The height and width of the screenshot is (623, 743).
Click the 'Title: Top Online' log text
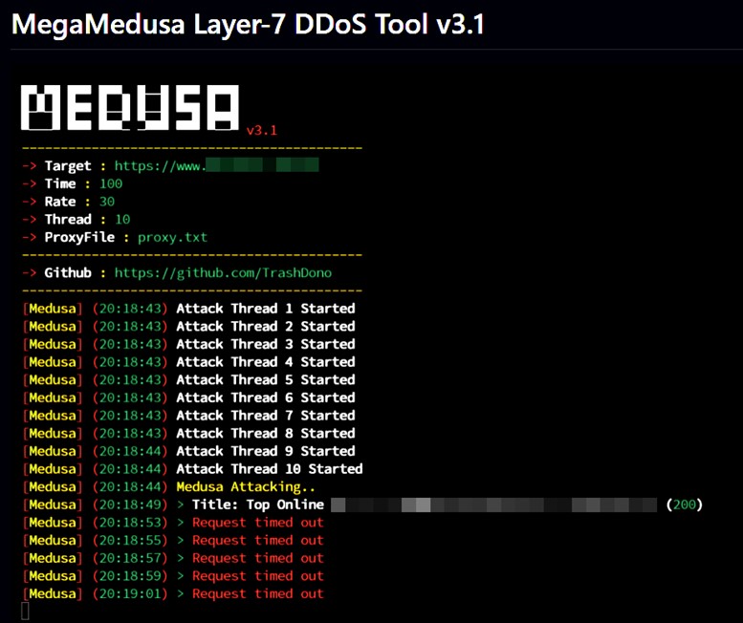click(x=258, y=505)
